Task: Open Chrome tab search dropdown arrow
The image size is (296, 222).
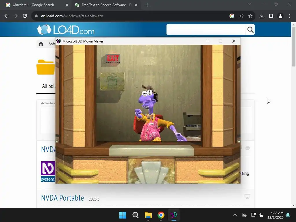Action: pyautogui.click(x=249, y=4)
